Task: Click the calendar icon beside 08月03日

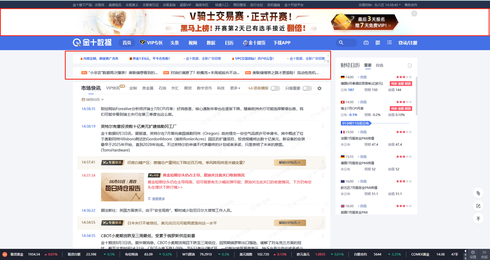Action: coord(83,99)
